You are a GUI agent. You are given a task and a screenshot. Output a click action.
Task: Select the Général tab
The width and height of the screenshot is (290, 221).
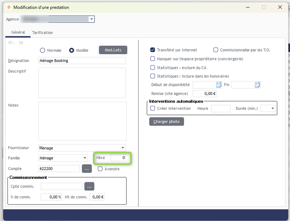click(18, 32)
